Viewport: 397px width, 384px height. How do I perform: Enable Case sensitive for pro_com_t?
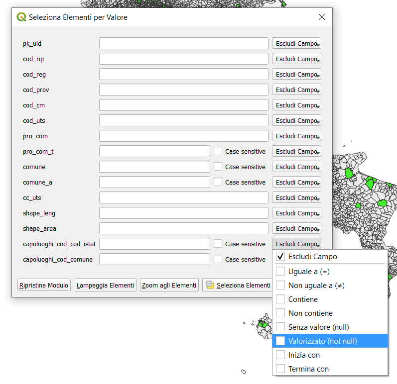(218, 151)
